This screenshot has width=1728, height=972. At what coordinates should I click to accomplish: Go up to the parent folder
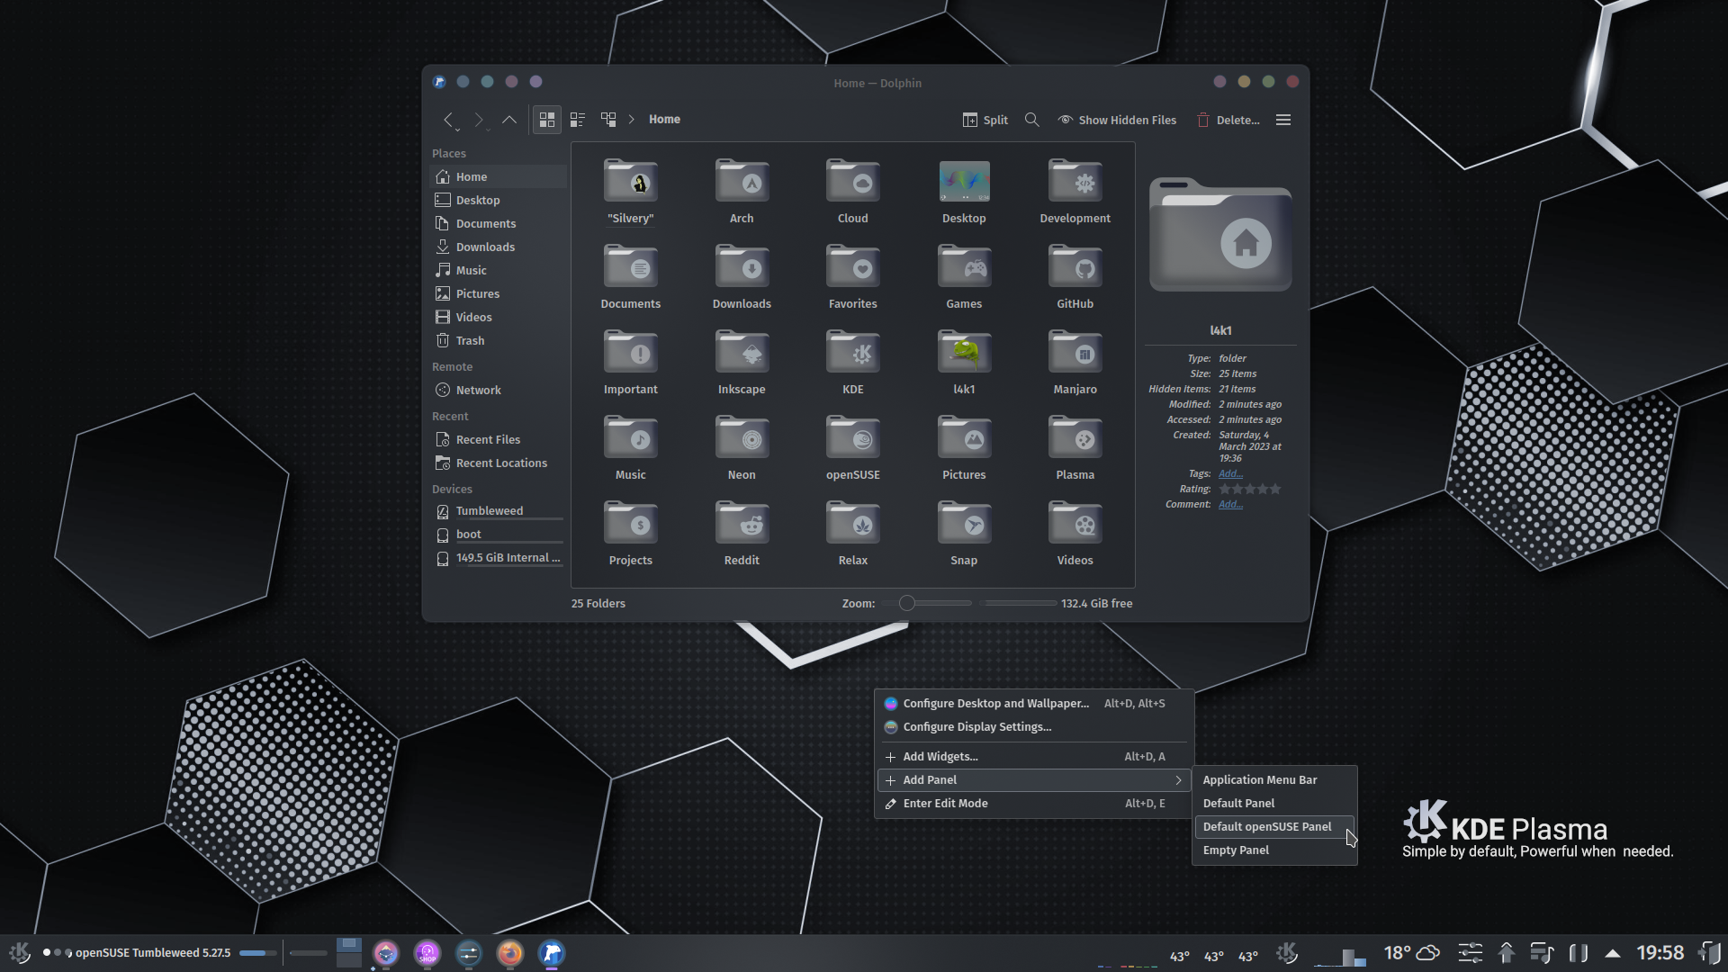coord(509,120)
